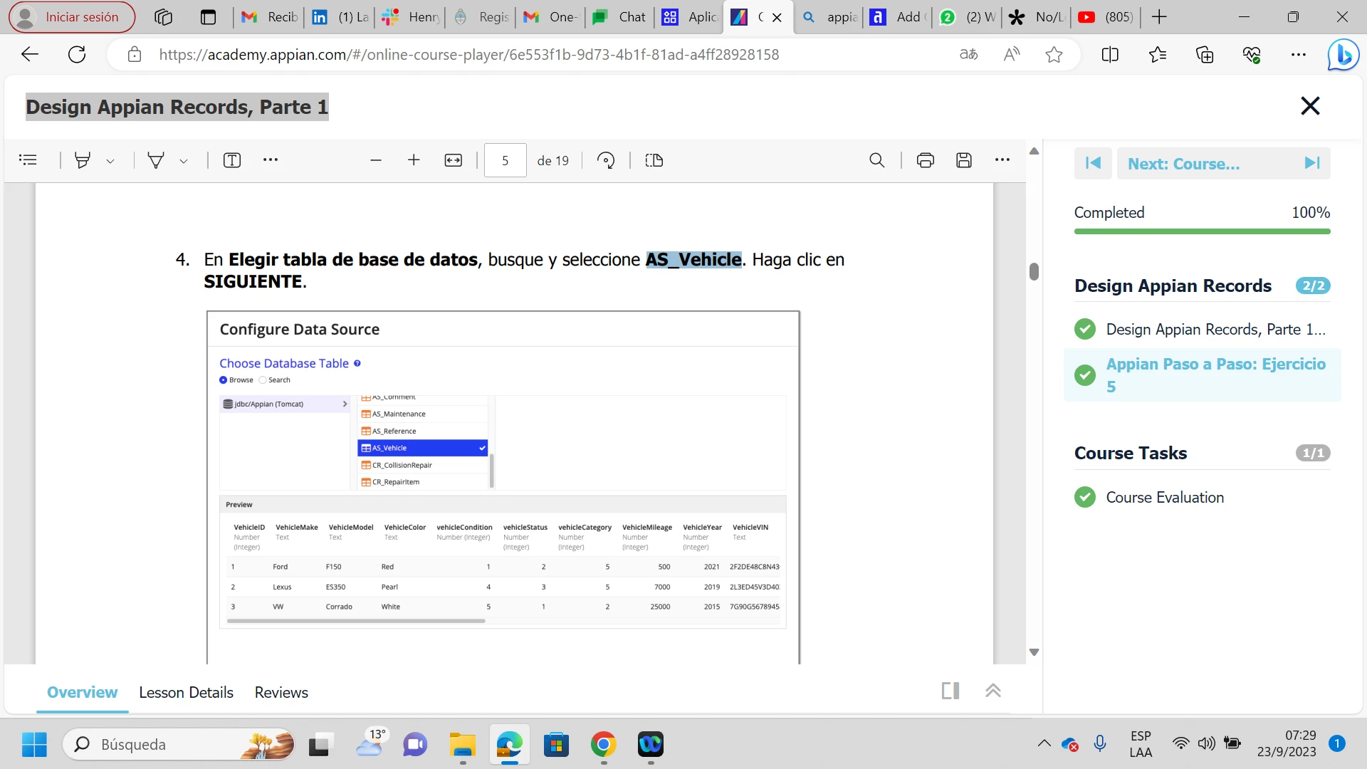Toggle the side panel layout icon
Viewport: 1367px width, 769px height.
pos(950,691)
